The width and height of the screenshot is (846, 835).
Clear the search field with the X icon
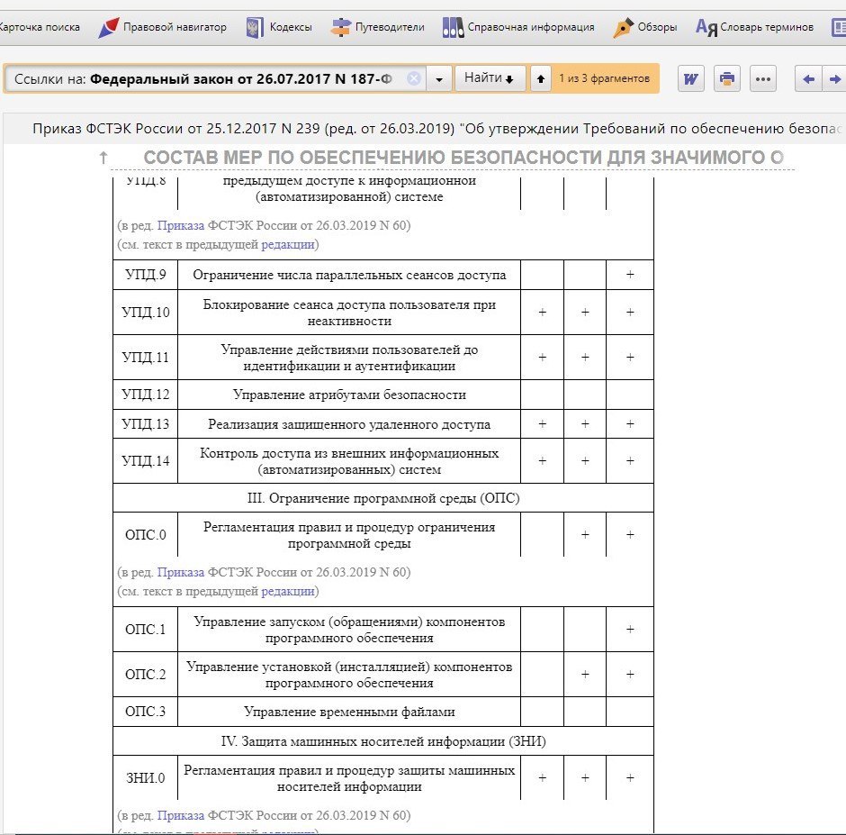point(414,79)
